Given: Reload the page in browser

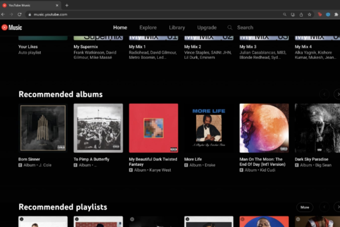Looking at the screenshot, I should tap(19, 15).
